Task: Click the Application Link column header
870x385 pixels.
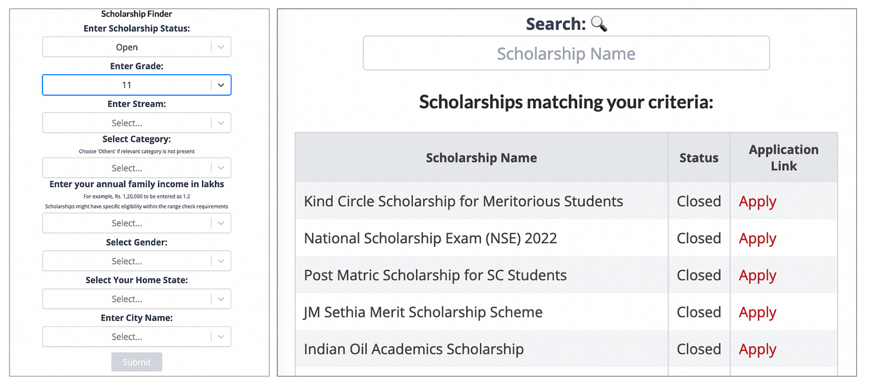Action: [783, 158]
